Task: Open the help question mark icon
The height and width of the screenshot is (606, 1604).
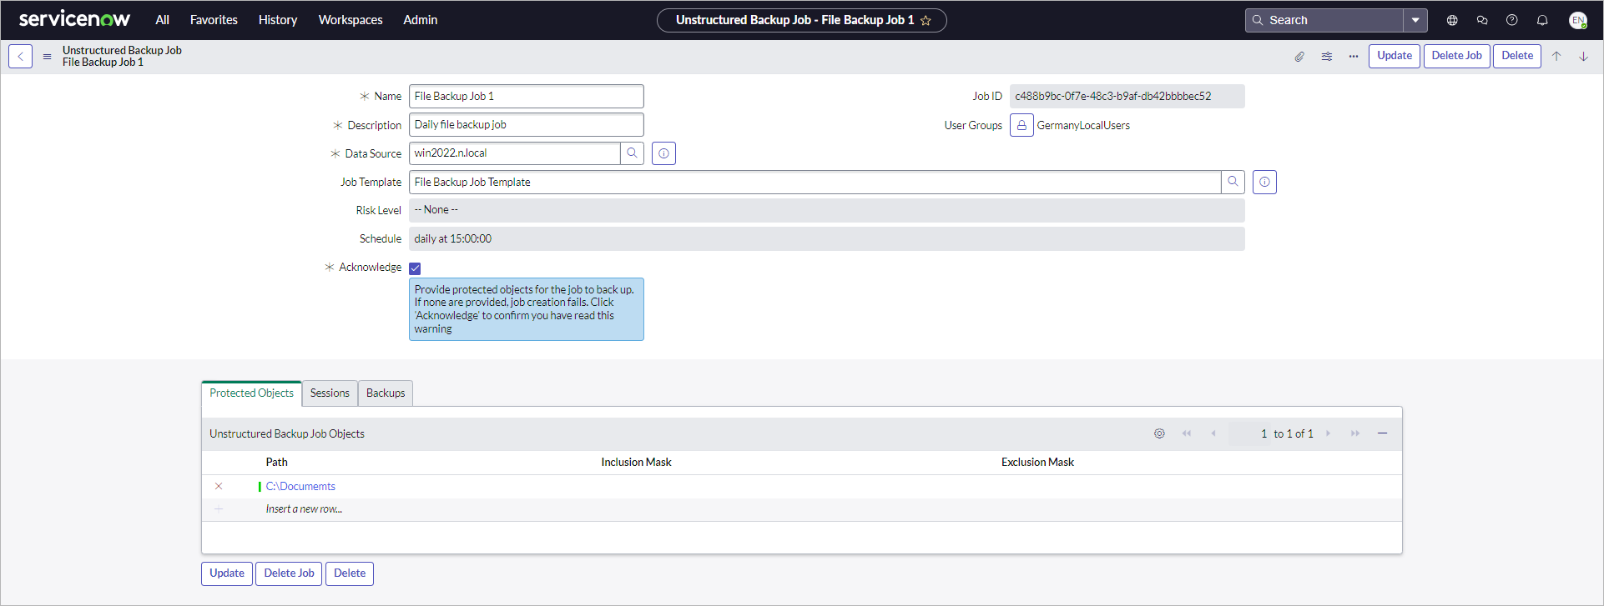Action: 1512,20
